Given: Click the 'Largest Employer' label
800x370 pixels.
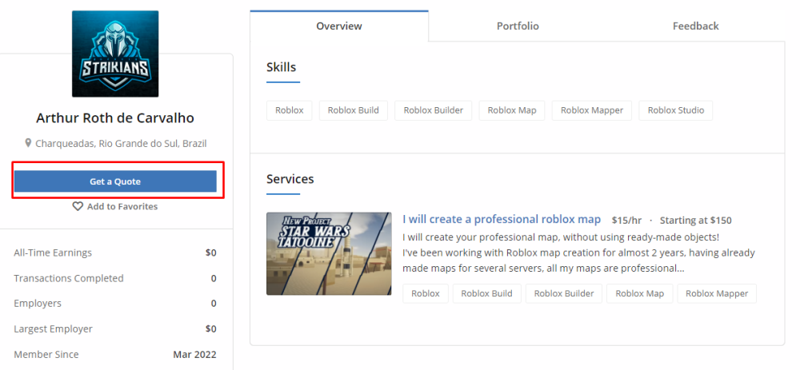Looking at the screenshot, I should click(x=54, y=328).
